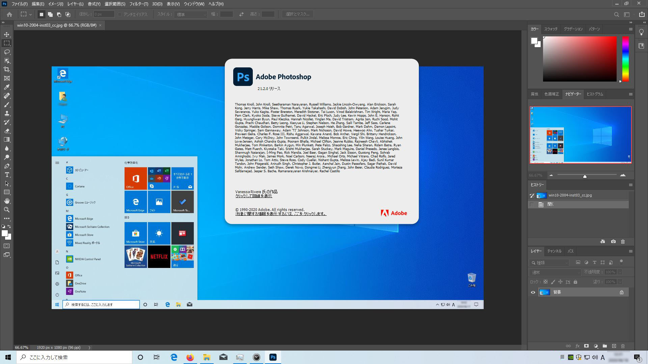Toggle the type layer filter
The height and width of the screenshot is (364, 648).
pyautogui.click(x=594, y=263)
